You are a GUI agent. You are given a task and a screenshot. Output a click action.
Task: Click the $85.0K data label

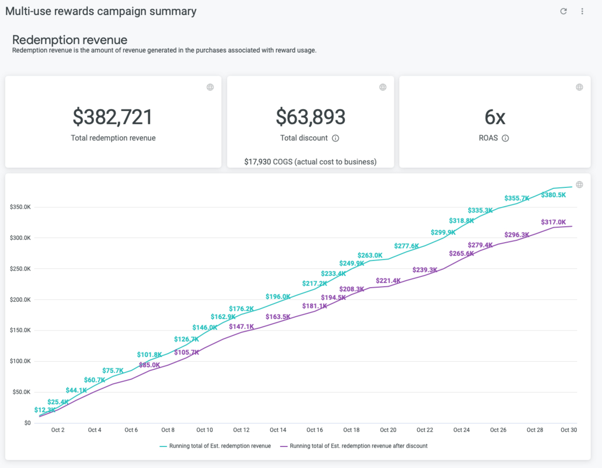[x=149, y=365]
